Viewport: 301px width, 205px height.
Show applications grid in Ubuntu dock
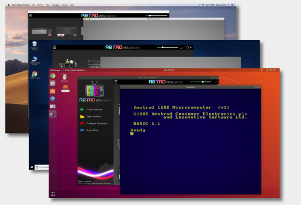52,194
